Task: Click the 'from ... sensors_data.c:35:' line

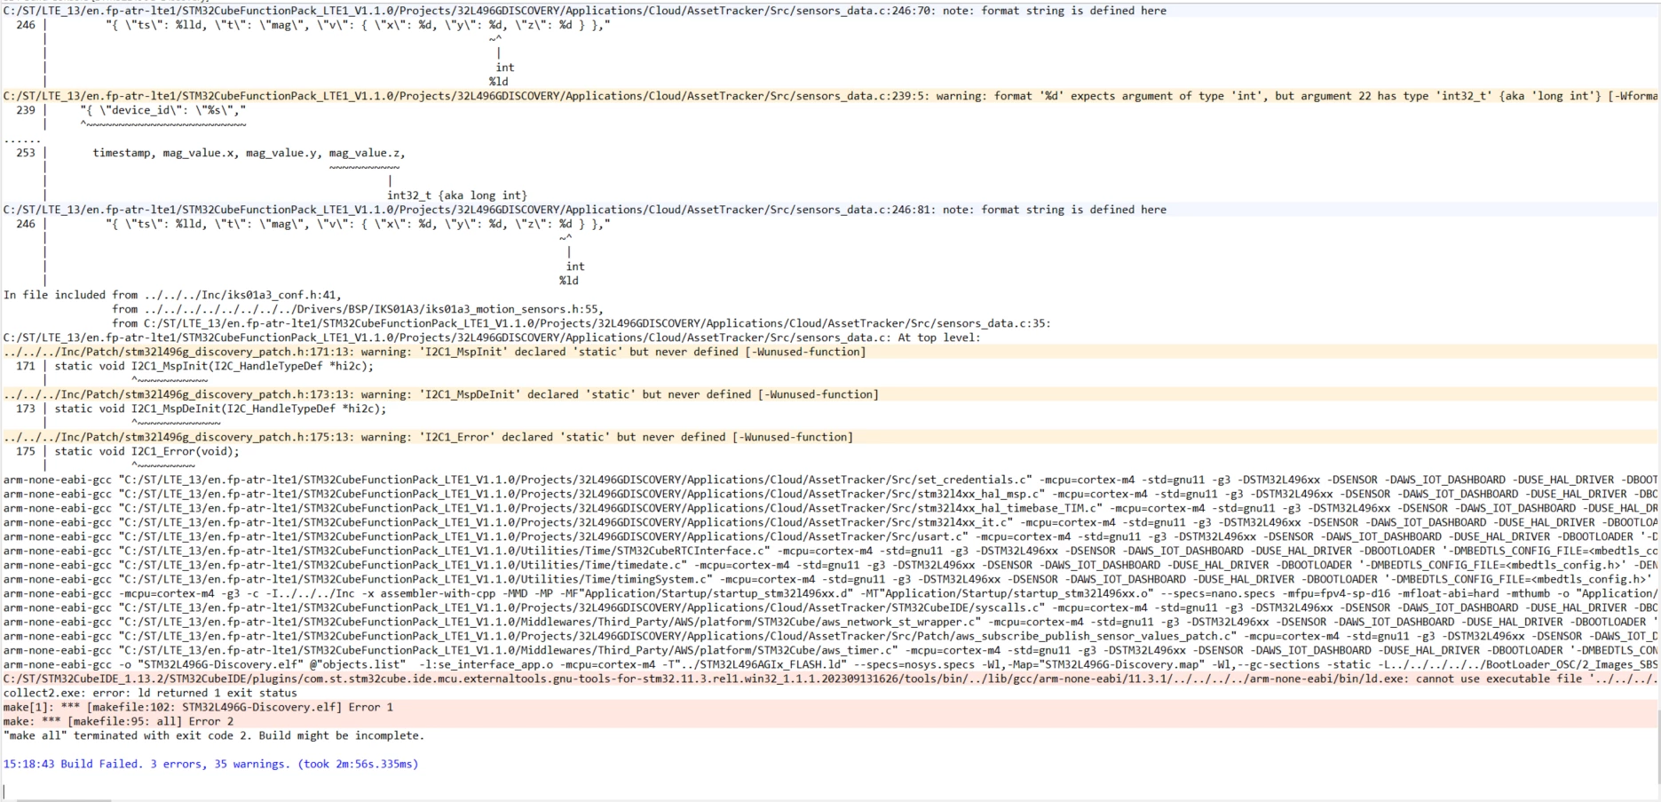Action: click(x=581, y=323)
